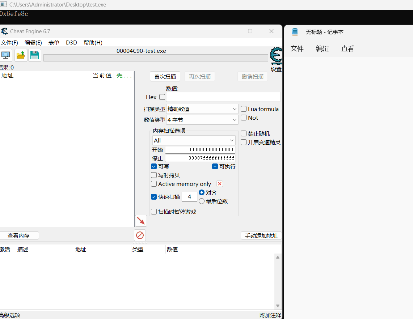
Task: Open the D3D menu
Action: tap(71, 43)
